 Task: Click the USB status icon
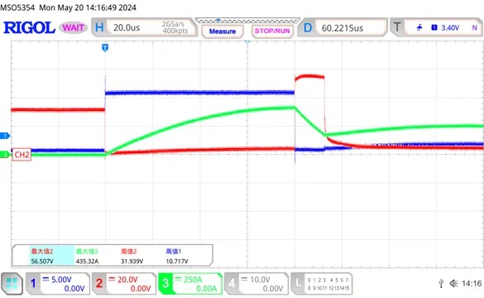(441, 283)
